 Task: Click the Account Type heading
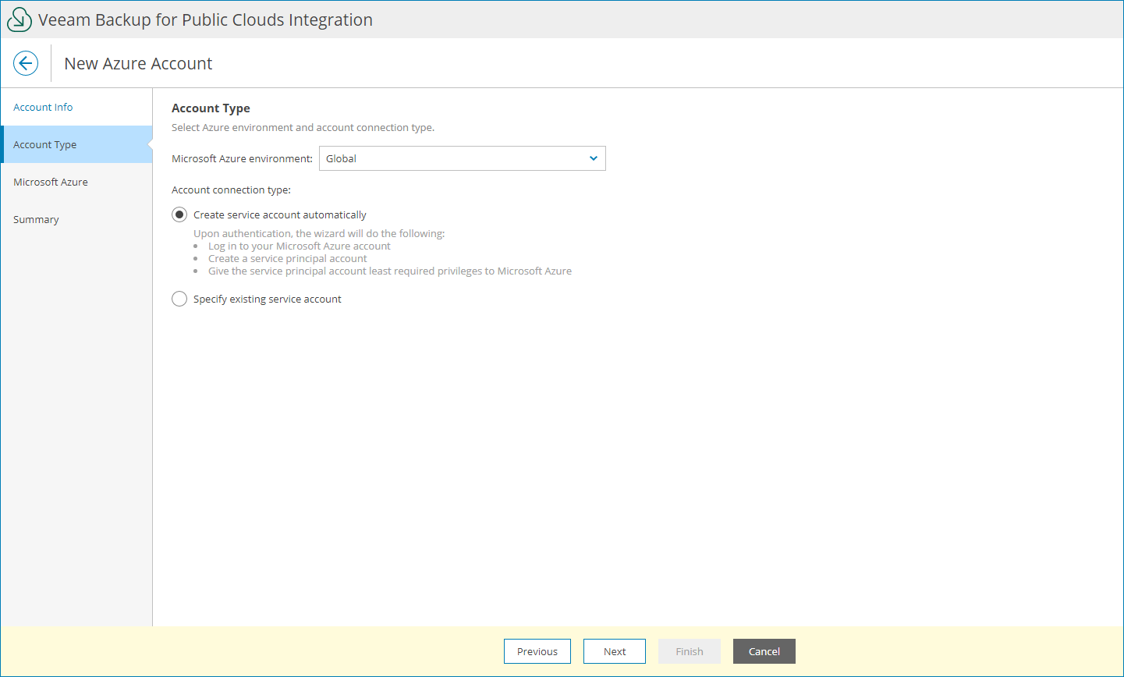pos(211,108)
